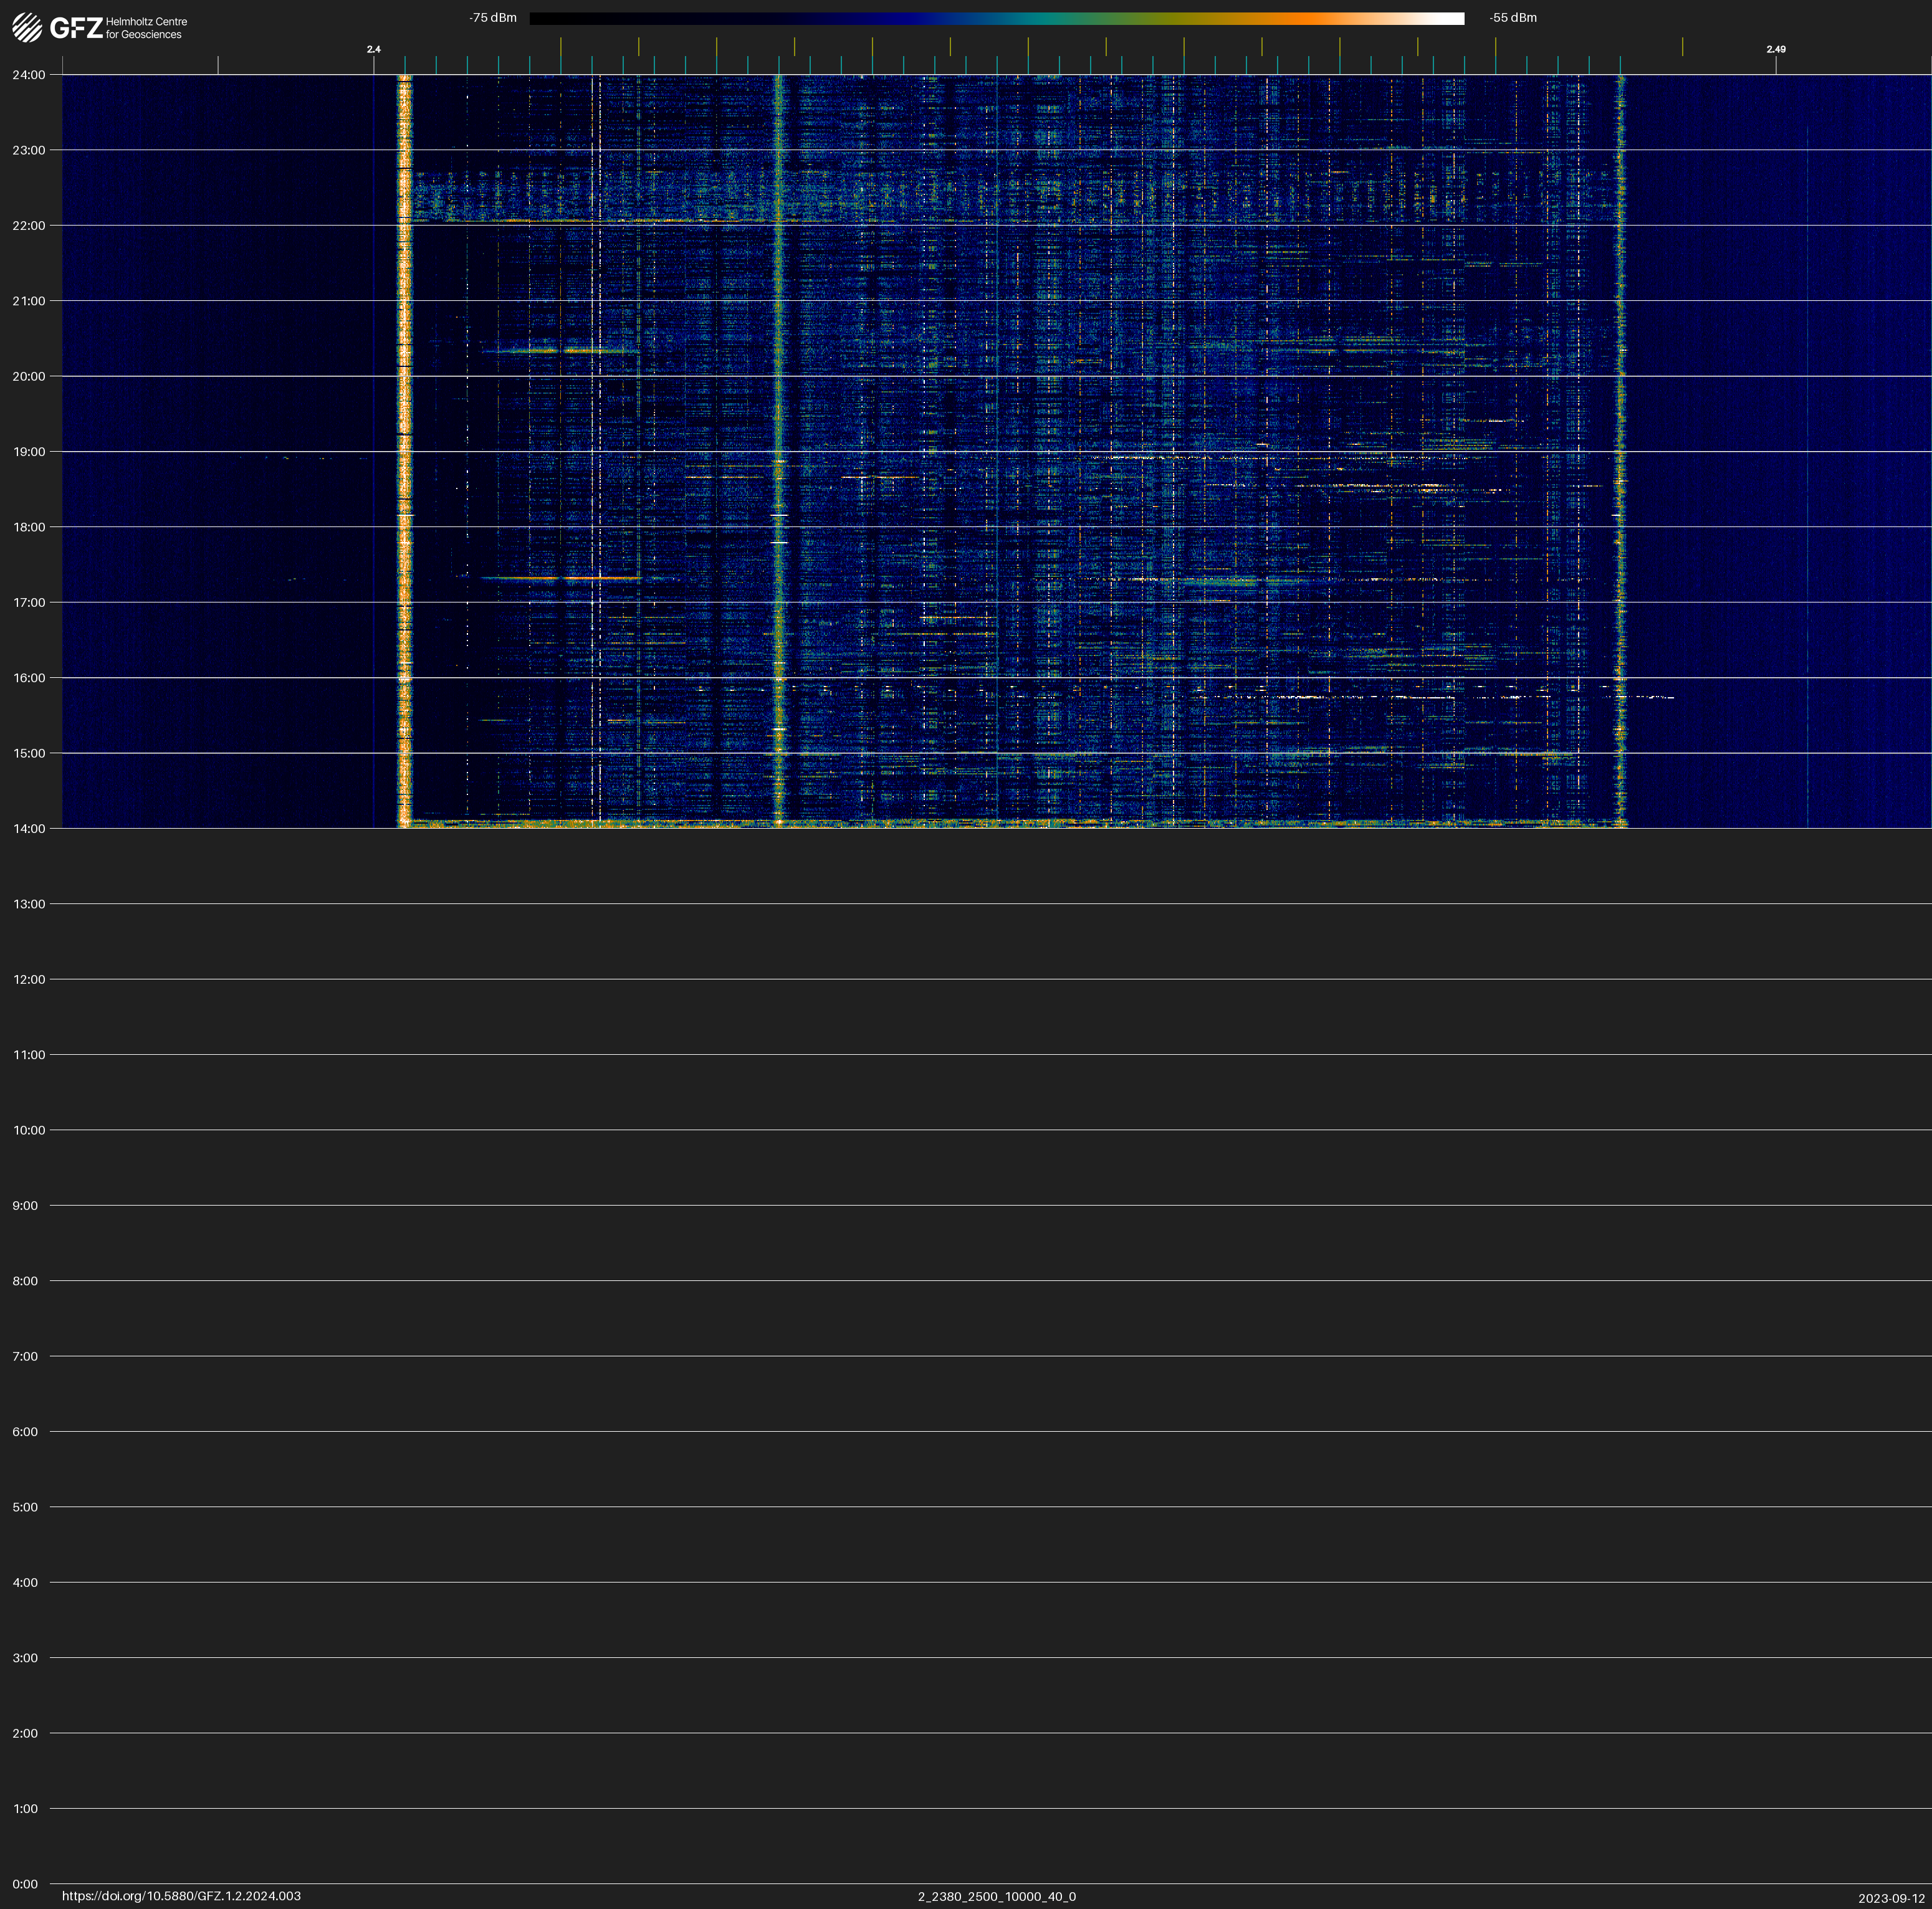Click the 24:00 time axis label
This screenshot has width=1932, height=1909.
coord(29,75)
